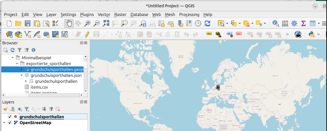This screenshot has width=327, height=131.
Task: Uncheck the grundschulsporthallen layer visibility checkbox
Action: click(x=10, y=117)
